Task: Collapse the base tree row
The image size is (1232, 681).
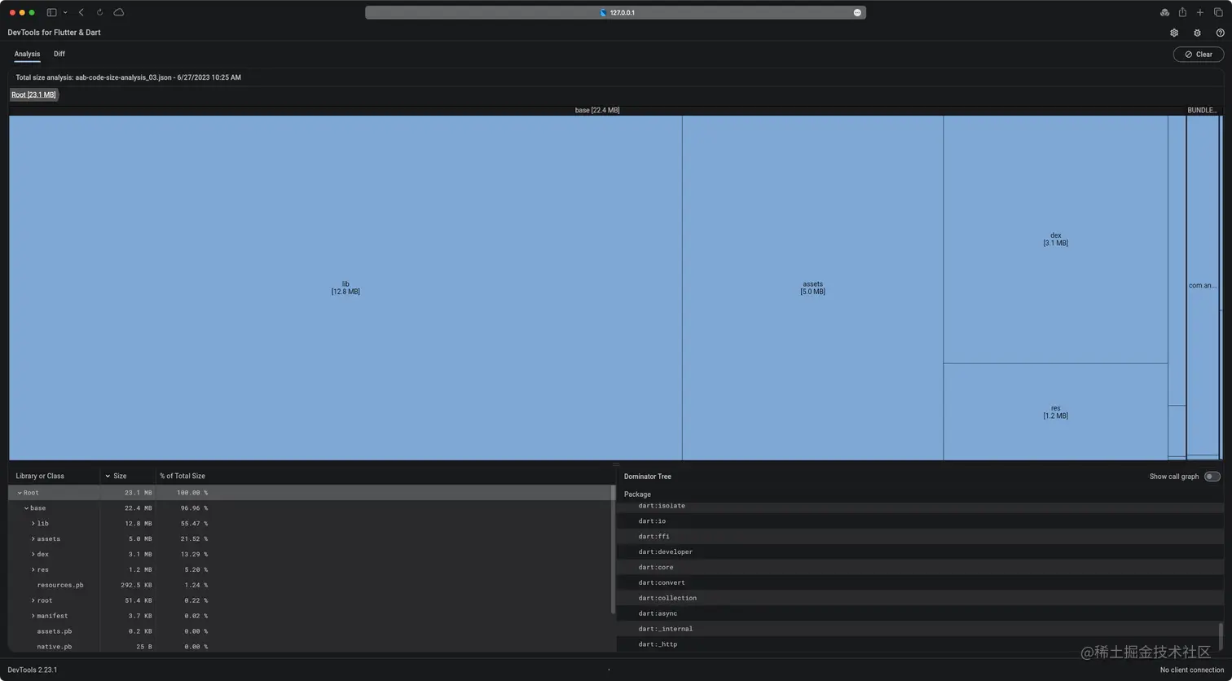Action: [26, 508]
